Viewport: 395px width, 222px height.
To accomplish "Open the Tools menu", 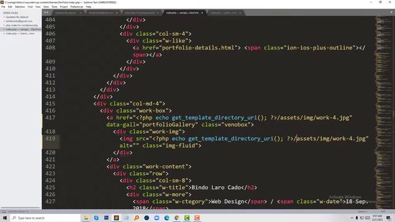I will [54, 7].
